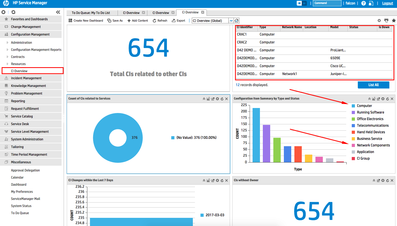Image resolution: width=397 pixels, height=226 pixels.
Task: Expand the Administration tree item
Action: pyautogui.click(x=7, y=42)
